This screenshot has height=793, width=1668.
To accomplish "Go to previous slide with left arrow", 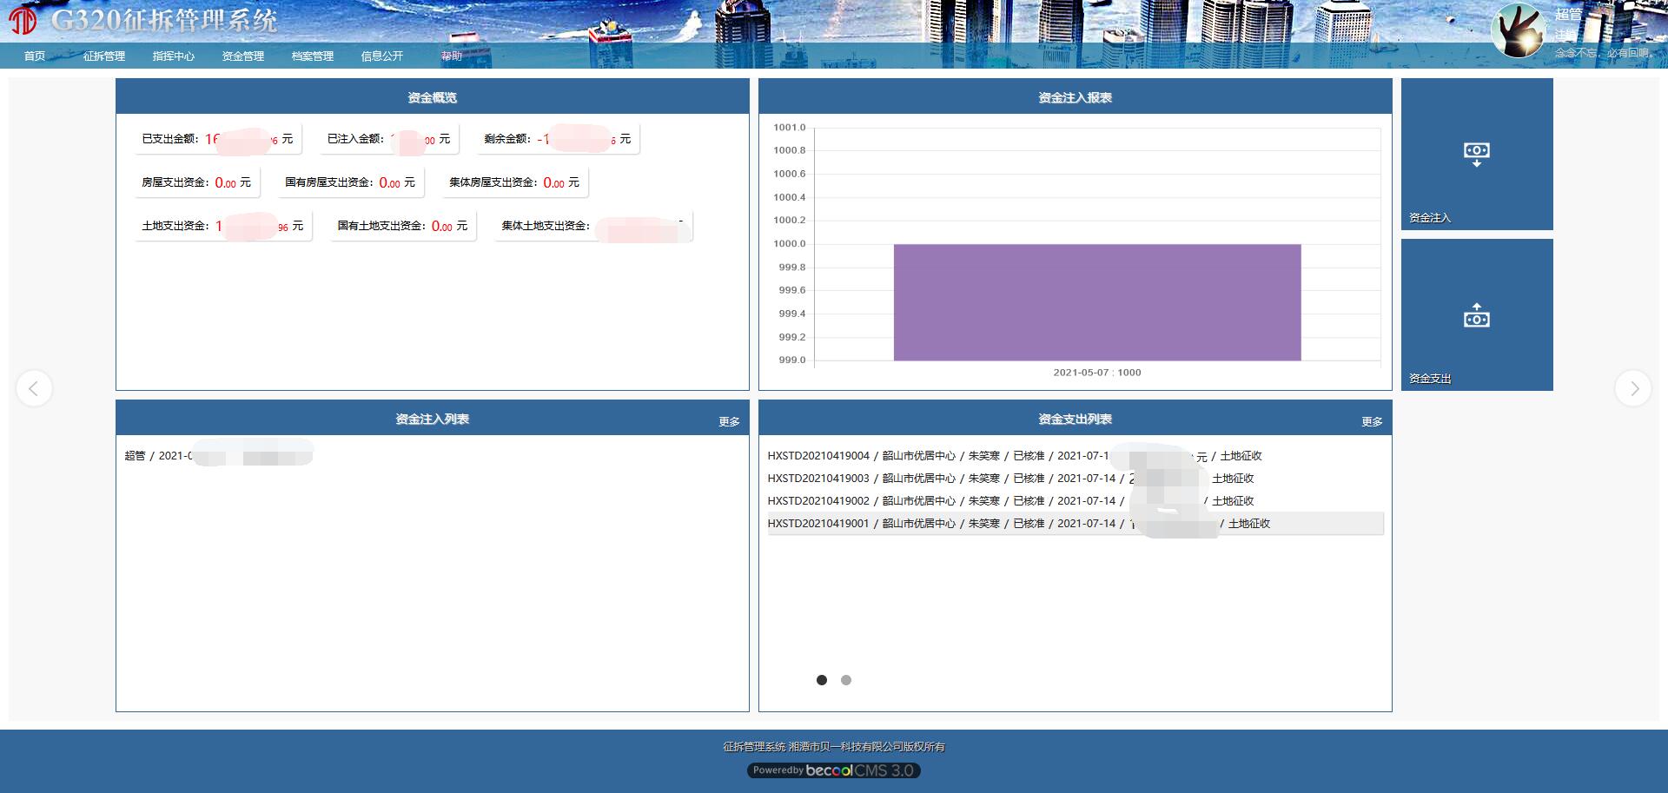I will tap(34, 388).
